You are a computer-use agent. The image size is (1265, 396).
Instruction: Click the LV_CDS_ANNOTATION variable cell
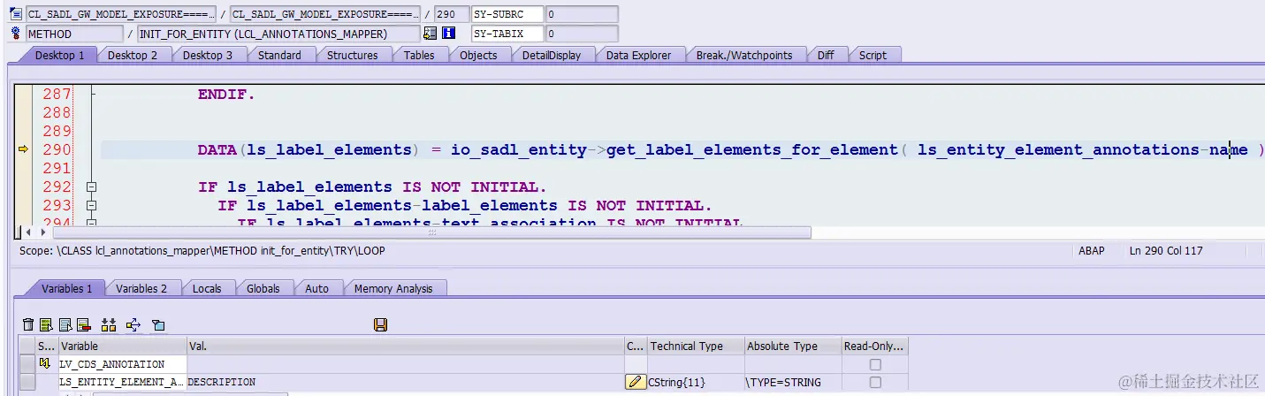tap(123, 364)
